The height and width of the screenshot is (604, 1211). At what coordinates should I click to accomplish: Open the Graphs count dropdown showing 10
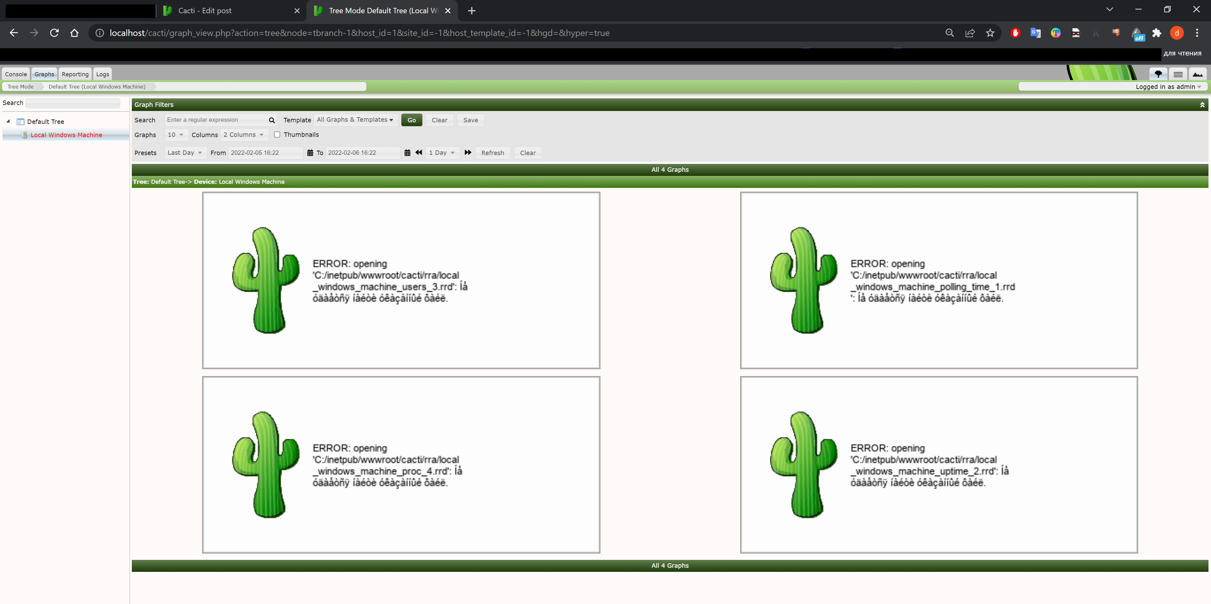176,135
